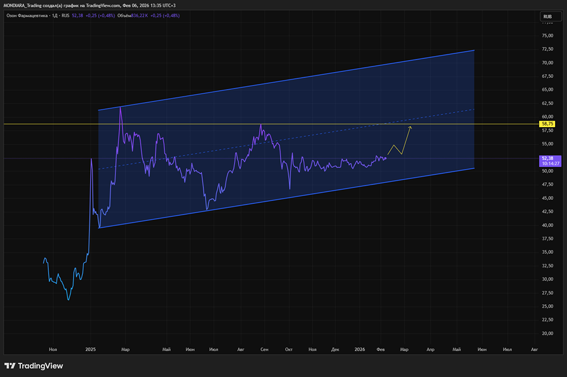Select the yellow forecast arrow drawing
This screenshot has width=567, height=377.
point(406,140)
